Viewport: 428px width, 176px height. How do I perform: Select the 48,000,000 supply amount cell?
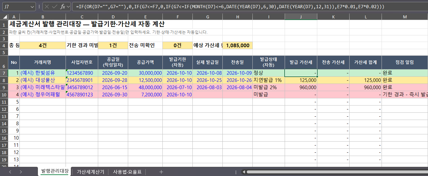tap(145, 87)
